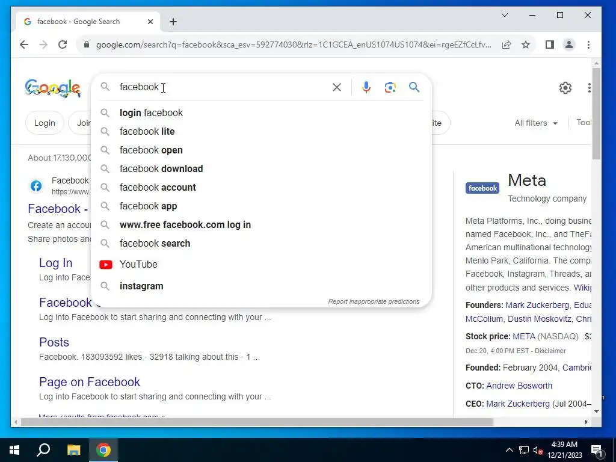This screenshot has height=462, width=616.
Task: Clear the search box with the X icon
Action: pyautogui.click(x=337, y=87)
